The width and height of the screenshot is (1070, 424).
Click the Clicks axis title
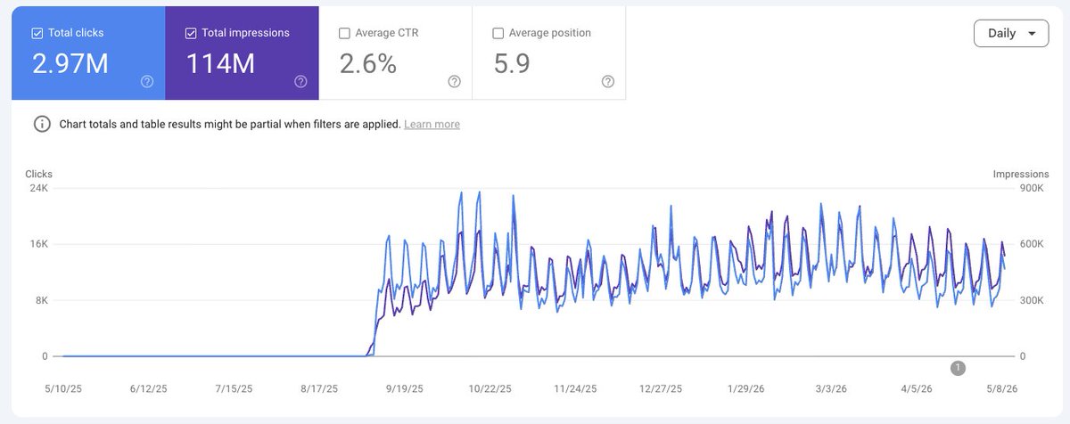click(x=39, y=175)
